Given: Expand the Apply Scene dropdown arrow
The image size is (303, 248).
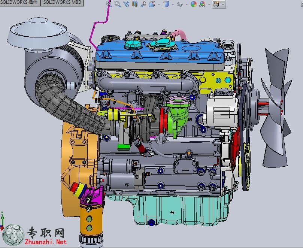Looking at the screenshot, I should click(209, 4).
